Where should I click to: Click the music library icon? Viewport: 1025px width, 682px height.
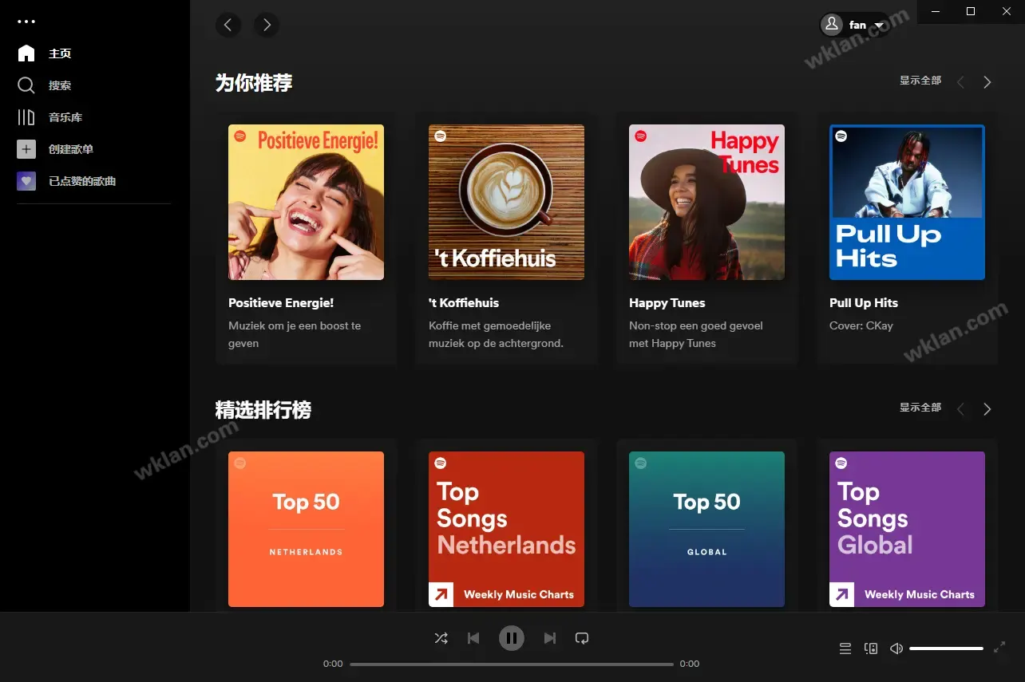coord(26,117)
